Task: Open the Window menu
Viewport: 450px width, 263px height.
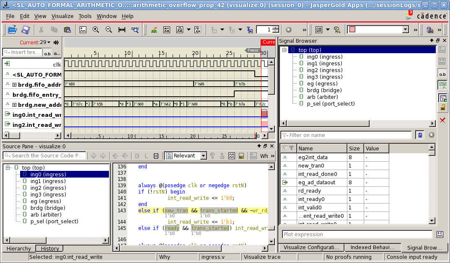Action: 106,16
